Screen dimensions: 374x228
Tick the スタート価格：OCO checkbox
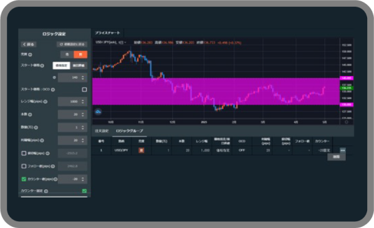pyautogui.click(x=84, y=90)
